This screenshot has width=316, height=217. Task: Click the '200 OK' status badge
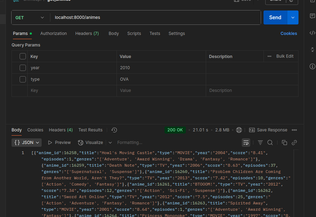click(175, 130)
